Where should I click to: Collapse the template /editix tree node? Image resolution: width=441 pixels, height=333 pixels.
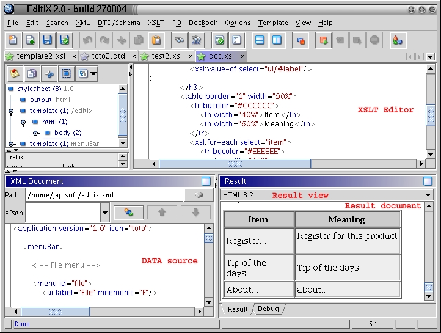pos(12,111)
